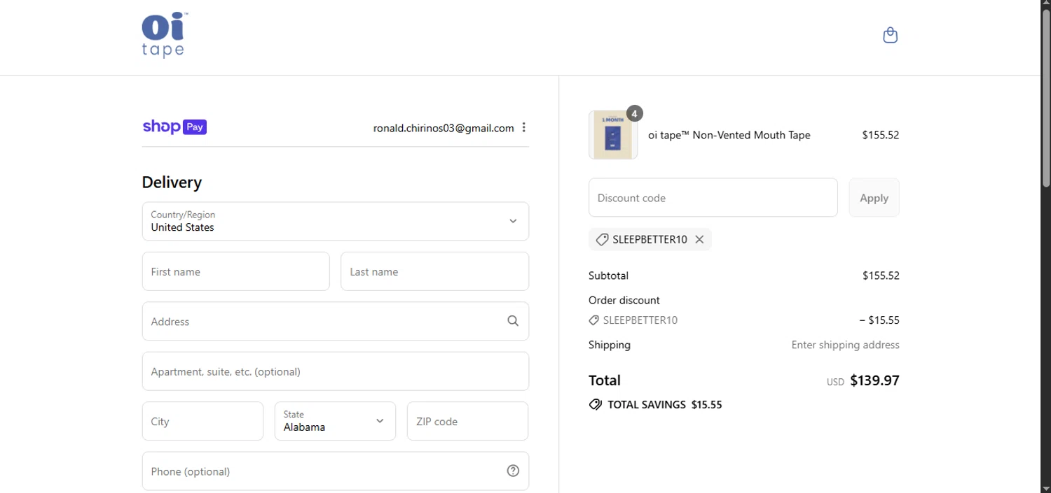Image resolution: width=1051 pixels, height=493 pixels.
Task: Click the Enter shipping address text
Action: click(x=846, y=345)
